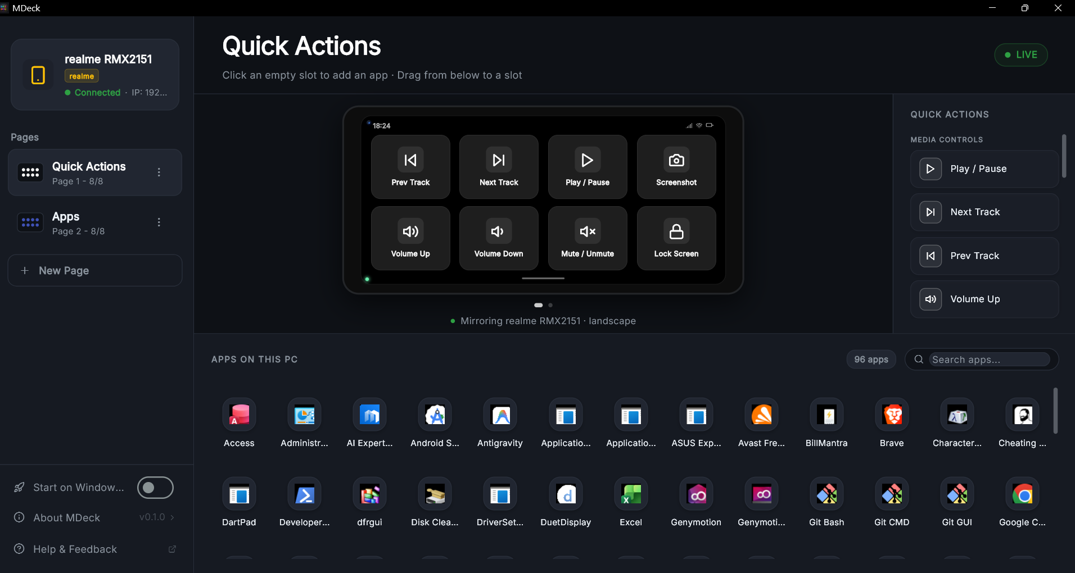Select the Android Studio app icon
The width and height of the screenshot is (1075, 573).
point(435,415)
